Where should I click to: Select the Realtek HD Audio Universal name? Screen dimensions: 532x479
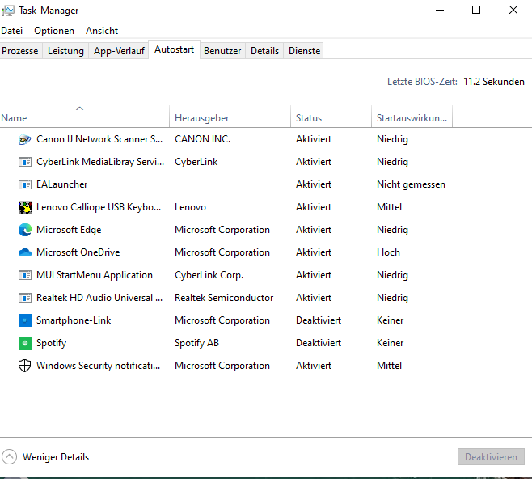[99, 298]
